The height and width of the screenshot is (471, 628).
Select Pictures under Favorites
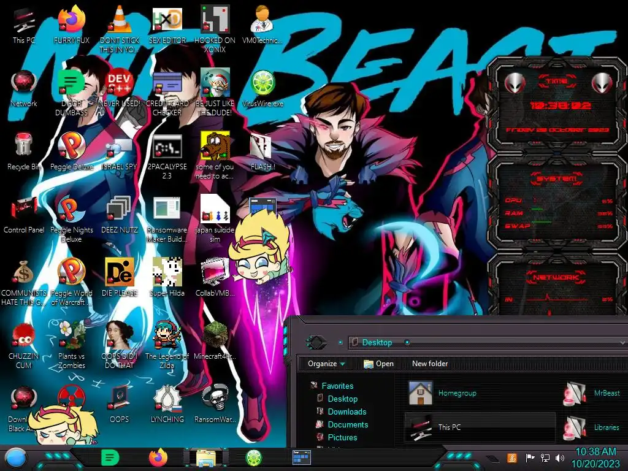coord(337,437)
